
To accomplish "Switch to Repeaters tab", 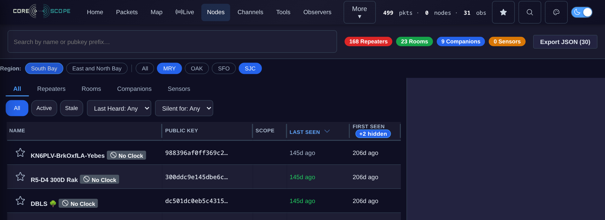I will tap(51, 89).
